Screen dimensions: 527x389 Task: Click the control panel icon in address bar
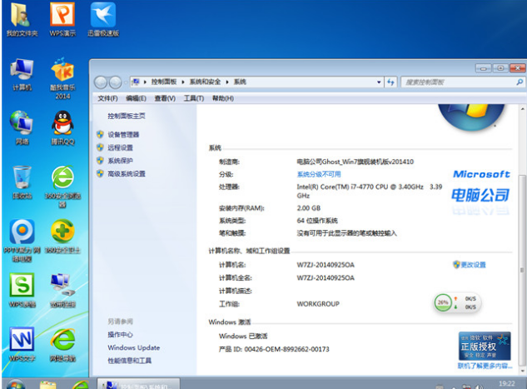pos(136,82)
